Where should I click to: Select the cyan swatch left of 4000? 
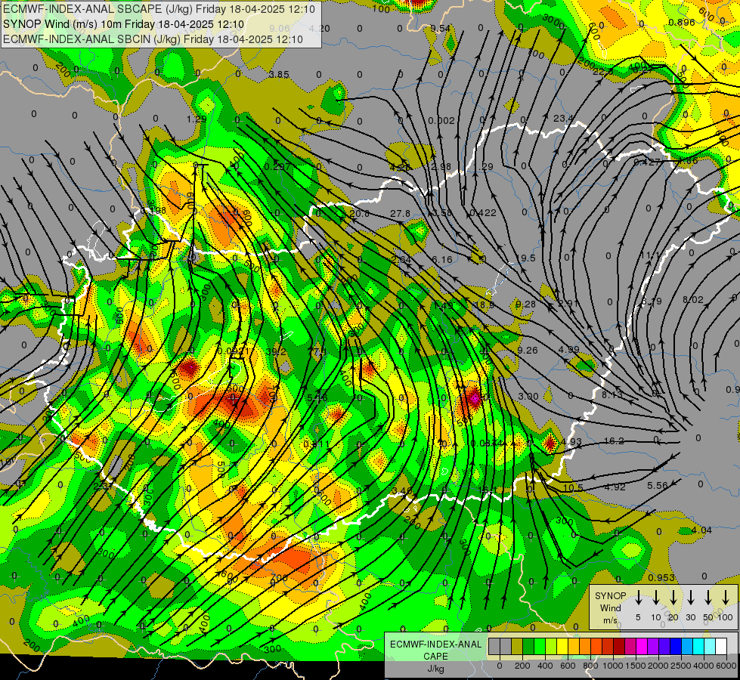(x=699, y=646)
